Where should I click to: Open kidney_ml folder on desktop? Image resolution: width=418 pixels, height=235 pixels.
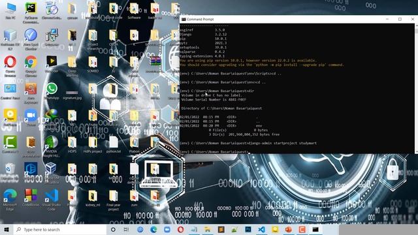93,198
